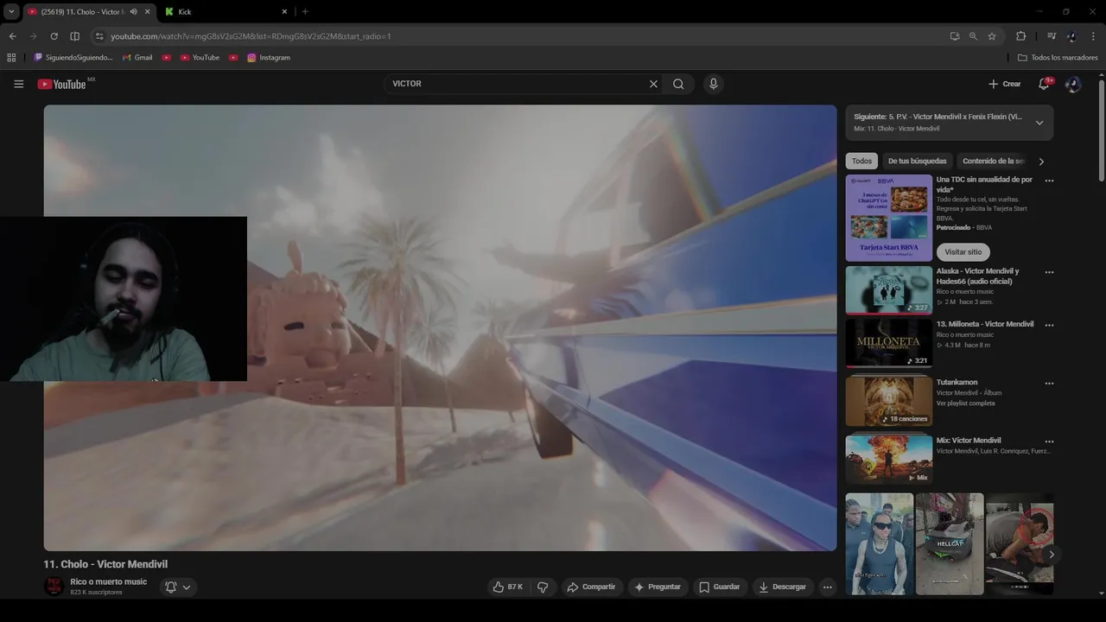This screenshot has width=1106, height=622.
Task: Open Chrome three-dot menu
Action: tap(1094, 36)
